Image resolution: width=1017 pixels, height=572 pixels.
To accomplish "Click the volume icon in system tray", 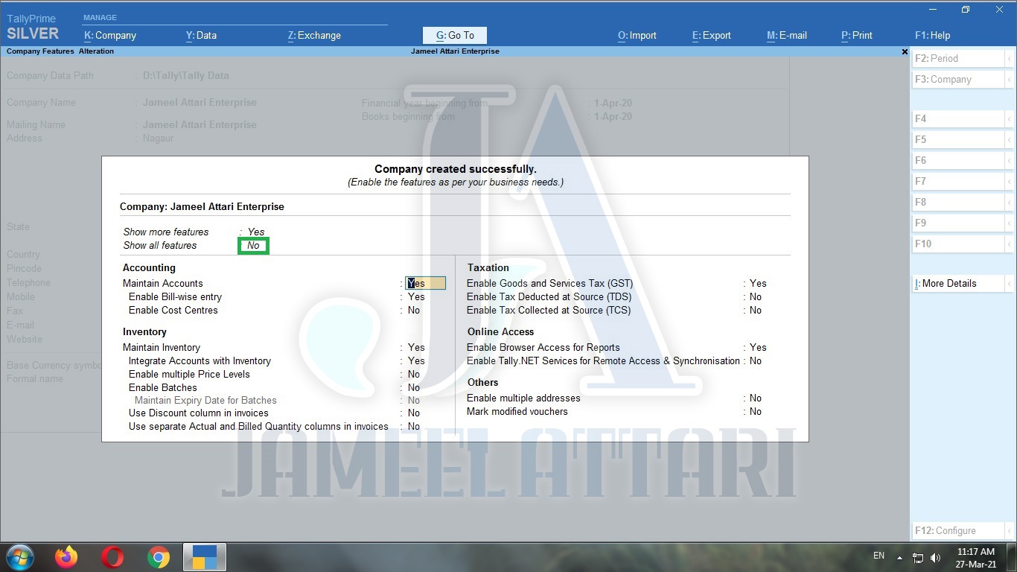I will (935, 557).
